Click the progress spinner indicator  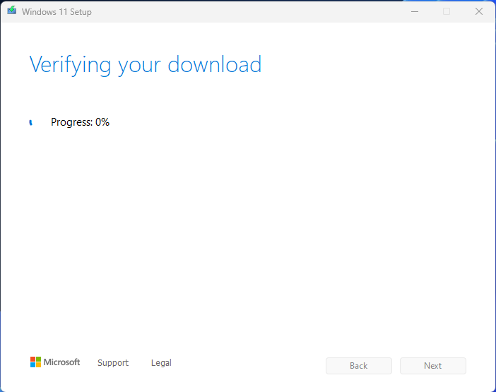[30, 123]
